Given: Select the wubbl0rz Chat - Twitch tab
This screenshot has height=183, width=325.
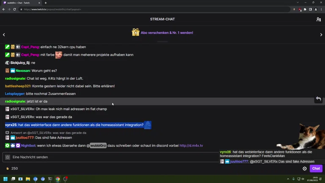Looking at the screenshot, I should [x=21, y=3].
